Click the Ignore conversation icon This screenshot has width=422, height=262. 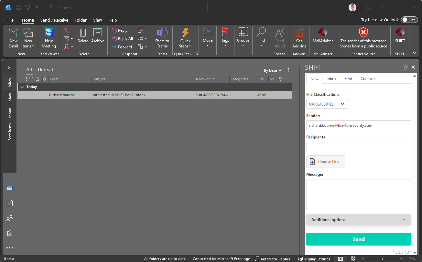(x=67, y=30)
